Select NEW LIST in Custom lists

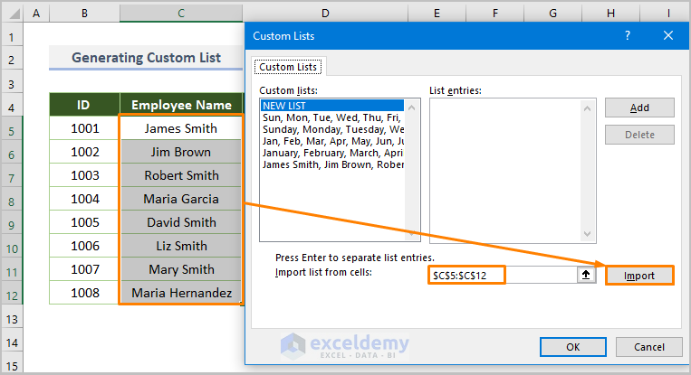(332, 106)
